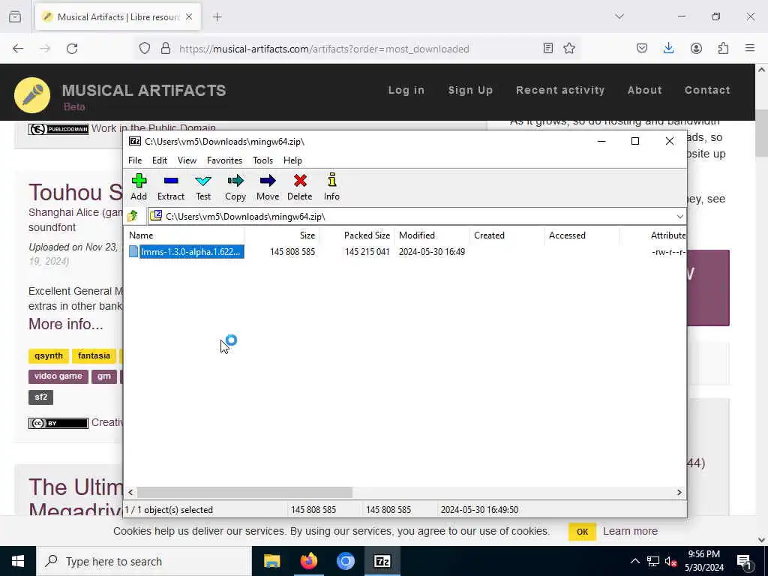The image size is (768, 576).
Task: Click scroll right arrow in 7-Zip list
Action: [679, 492]
